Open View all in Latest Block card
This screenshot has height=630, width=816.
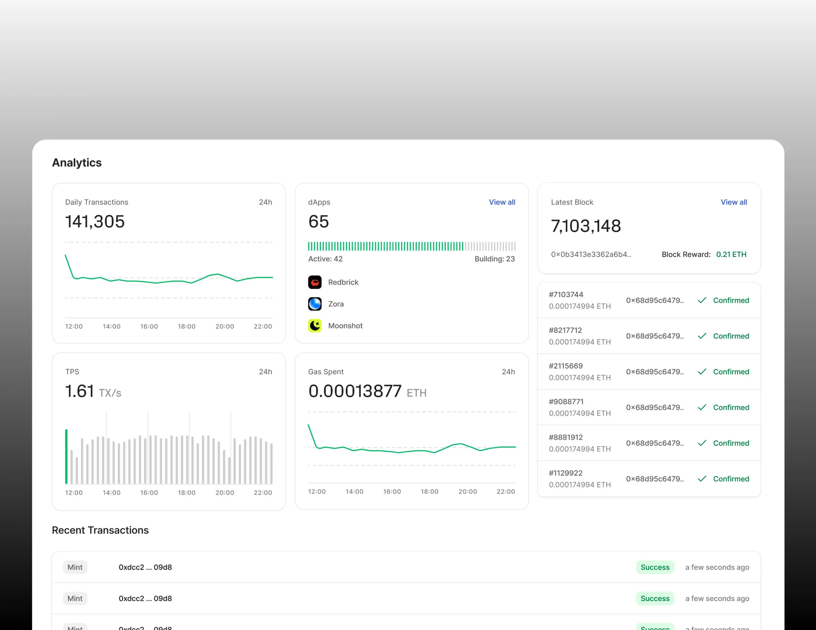pos(734,202)
